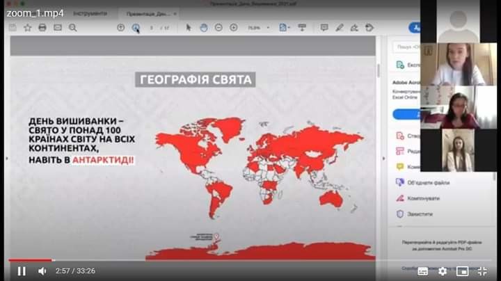Open the Create PDF tool
The width and height of the screenshot is (501, 281).
point(400,136)
